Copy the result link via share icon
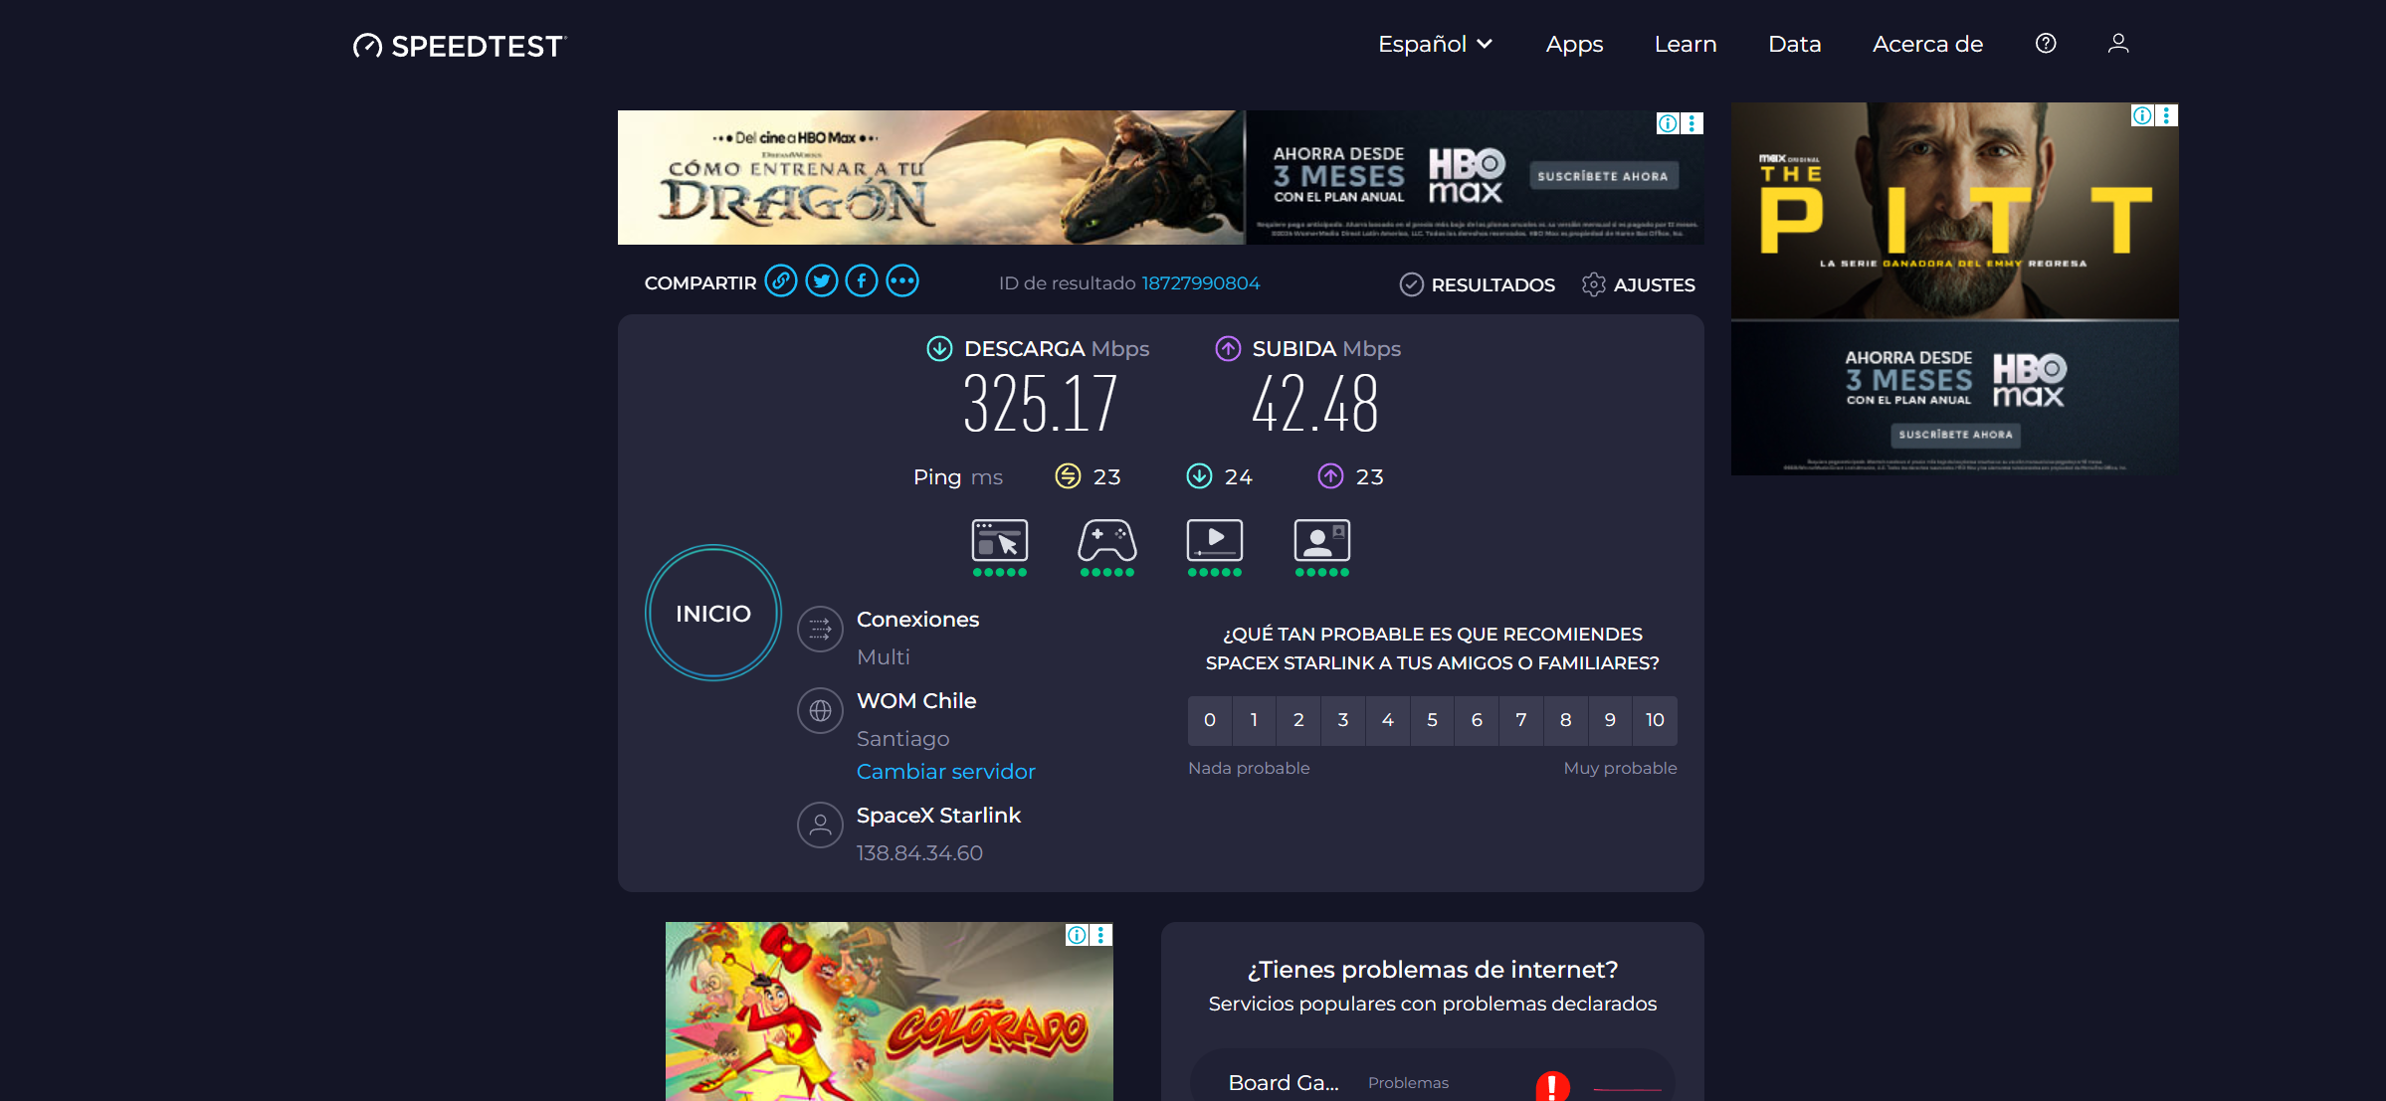2386x1101 pixels. (x=781, y=281)
